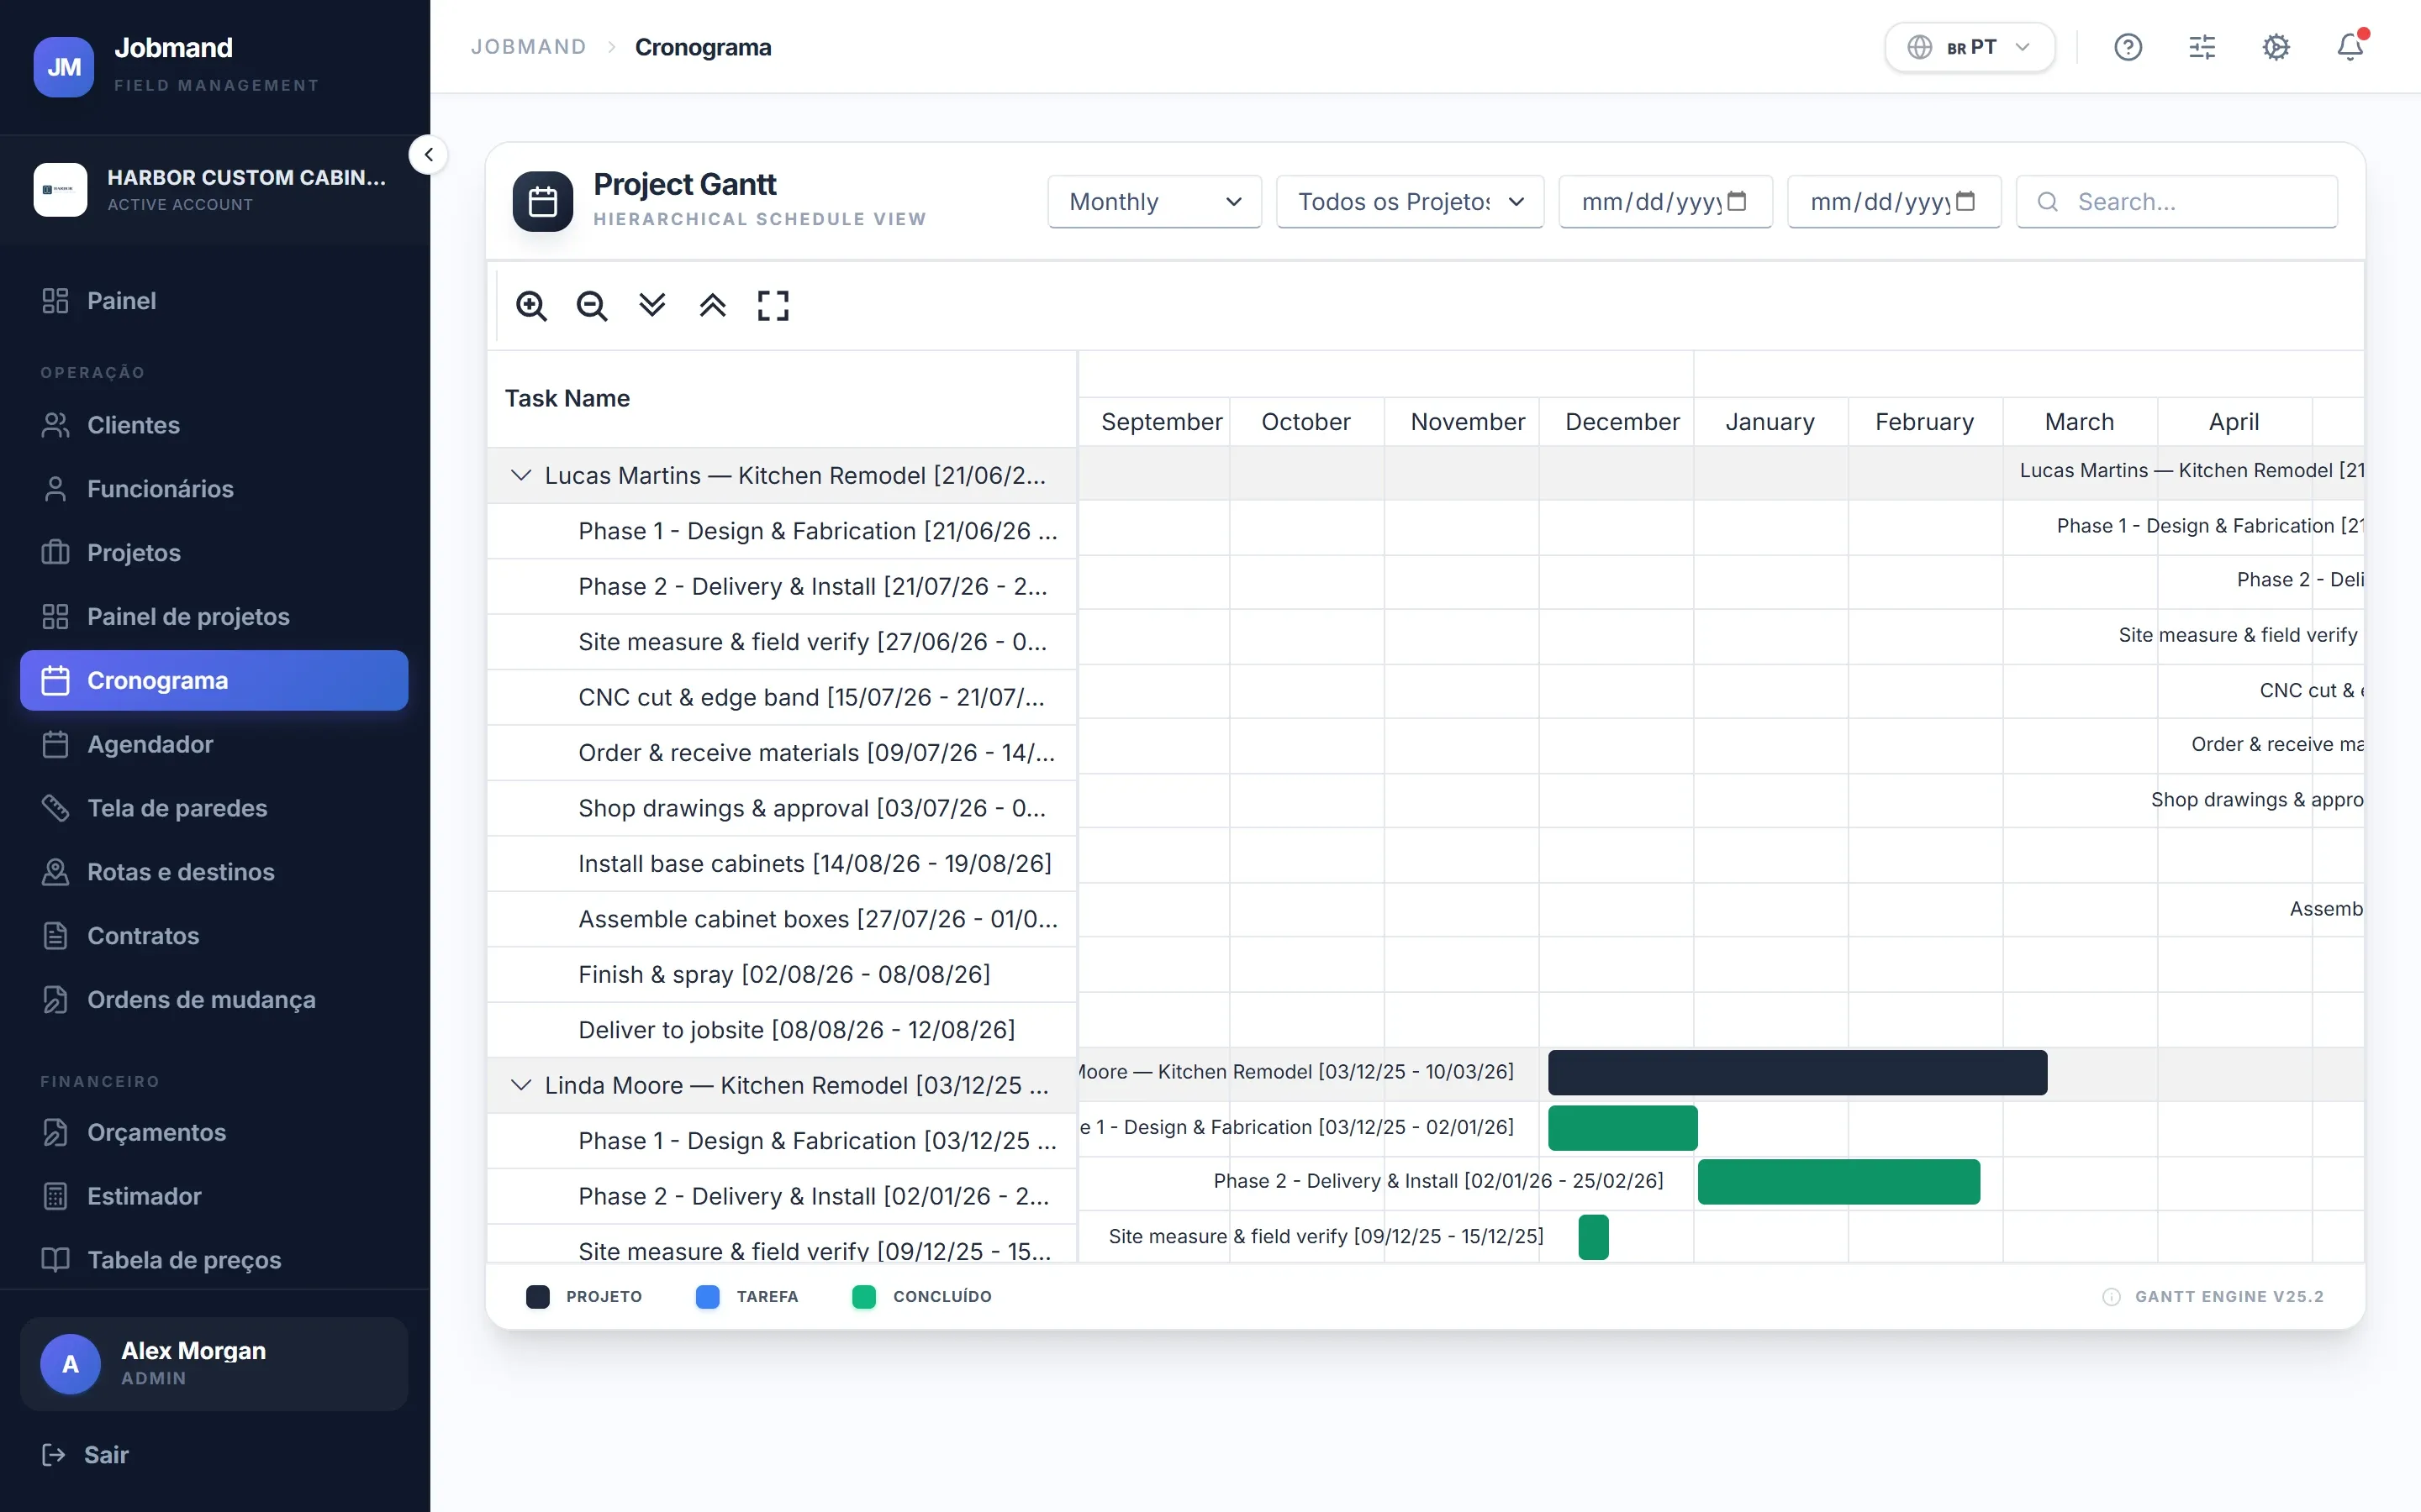Viewport: 2421px width, 1512px height.
Task: Open Contratos in sidebar
Action: tap(214, 936)
